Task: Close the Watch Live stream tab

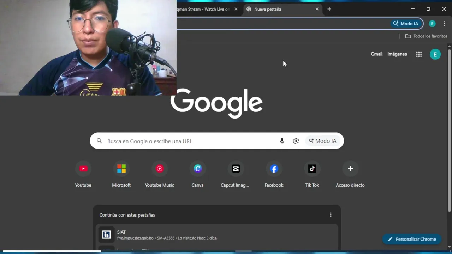Action: coord(236,9)
